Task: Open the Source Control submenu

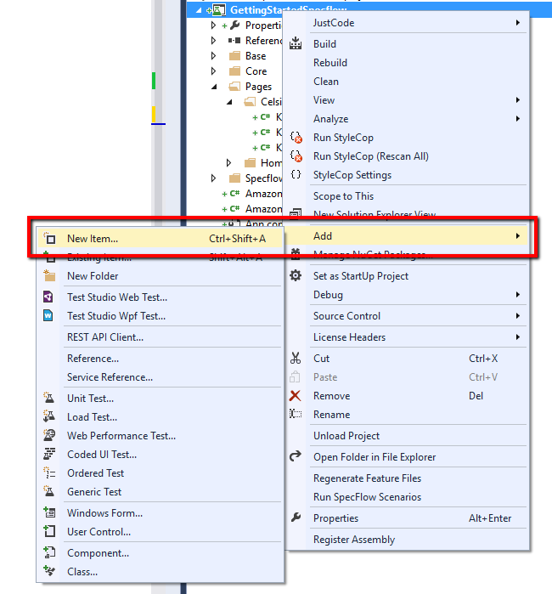Action: coord(346,316)
